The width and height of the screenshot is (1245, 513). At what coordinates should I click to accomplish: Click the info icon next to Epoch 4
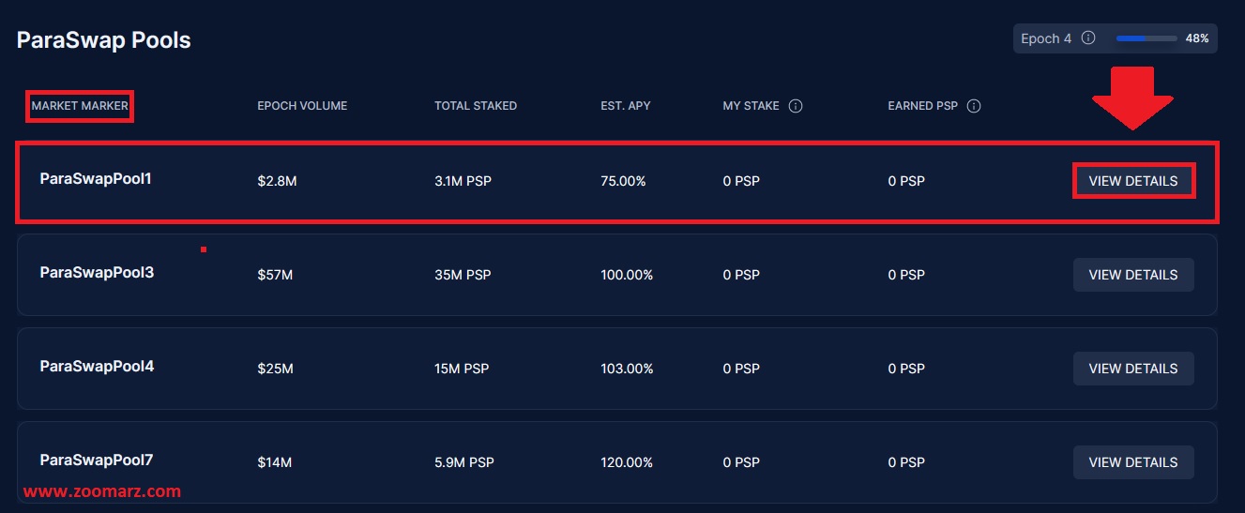pyautogui.click(x=1088, y=38)
